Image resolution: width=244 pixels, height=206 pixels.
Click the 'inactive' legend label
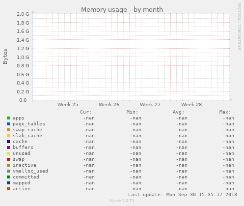tap(25, 165)
